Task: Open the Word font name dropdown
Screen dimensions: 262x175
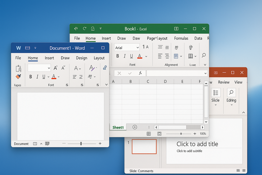Action: click(49, 68)
